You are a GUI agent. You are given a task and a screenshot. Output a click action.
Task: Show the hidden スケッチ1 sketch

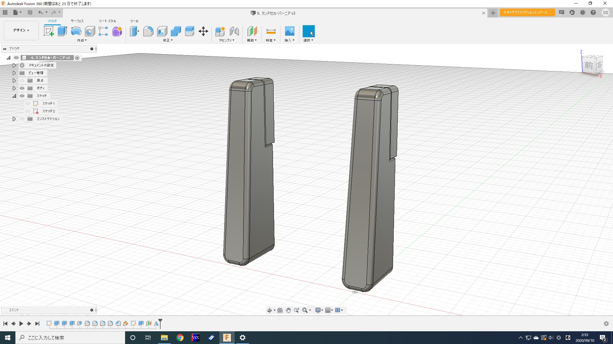(28, 104)
